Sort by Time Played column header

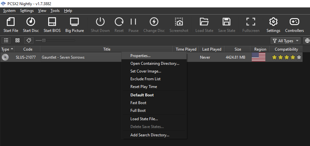186,49
